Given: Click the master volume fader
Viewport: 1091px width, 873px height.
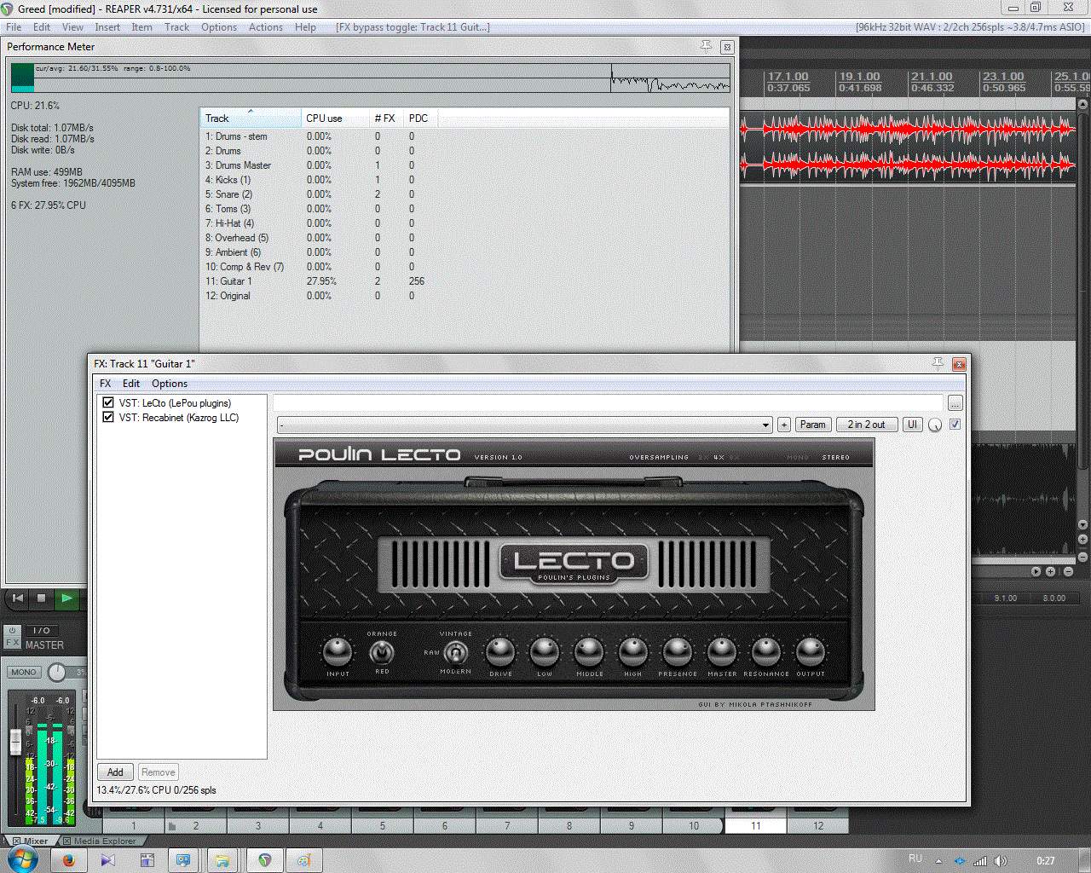Looking at the screenshot, I should (x=15, y=742).
